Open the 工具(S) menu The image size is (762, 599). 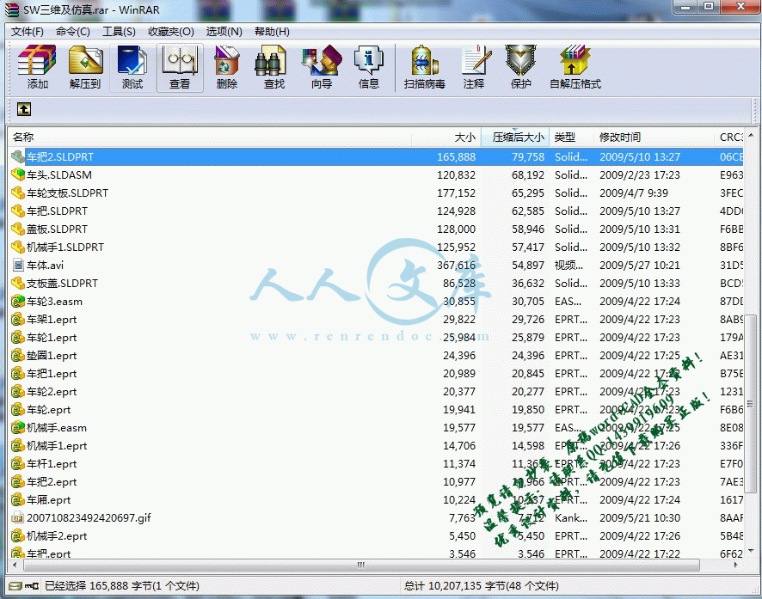coord(119,32)
